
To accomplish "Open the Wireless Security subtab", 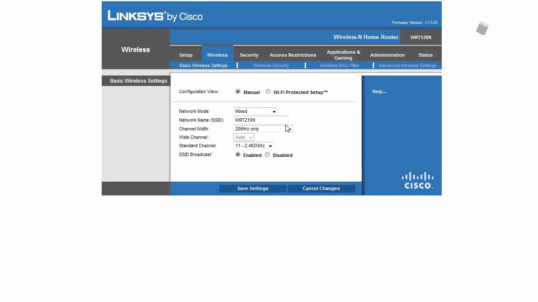I will click(x=271, y=65).
